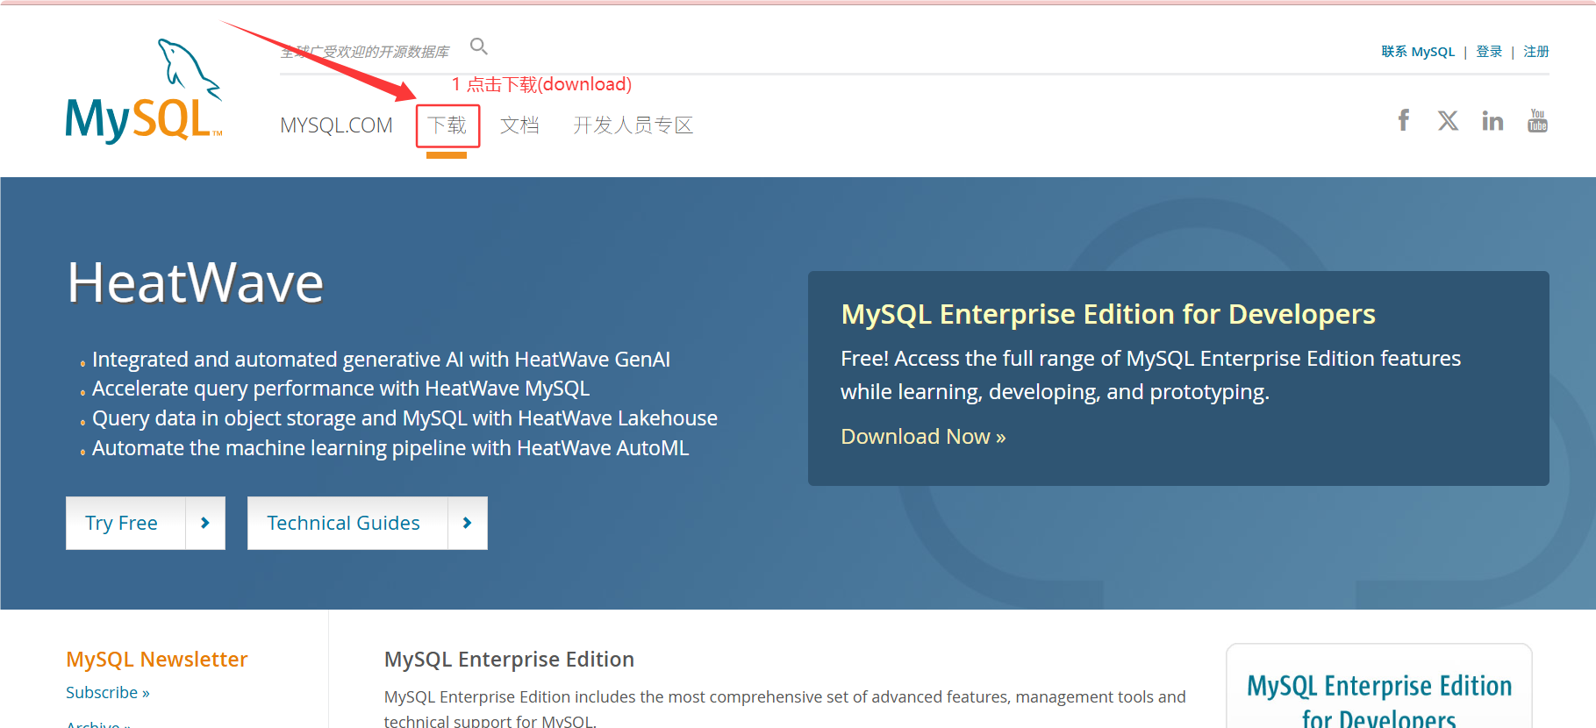
Task: Click MySQL Enterprise Edition for Developers heading
Action: pos(1108,314)
